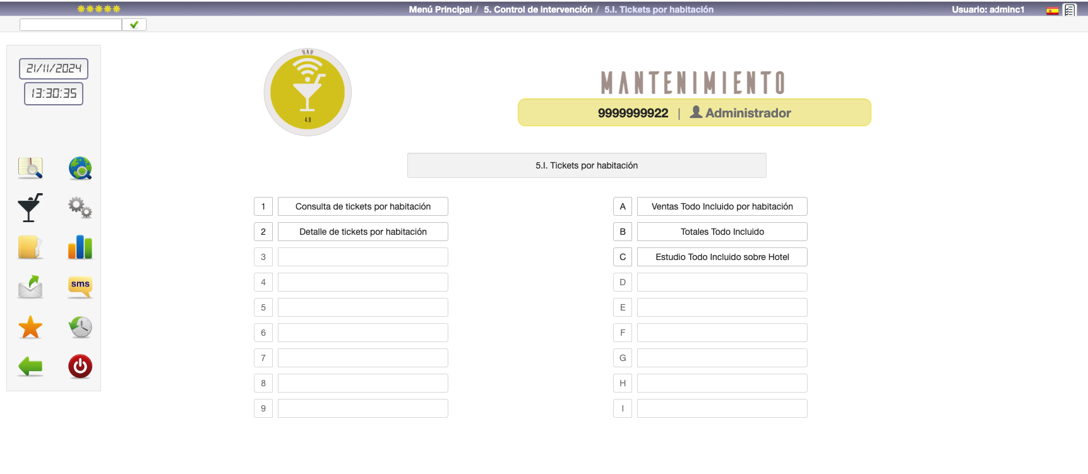Viewport: 1088px width, 474px height.
Task: Open the gears settings icon
Action: tap(80, 207)
